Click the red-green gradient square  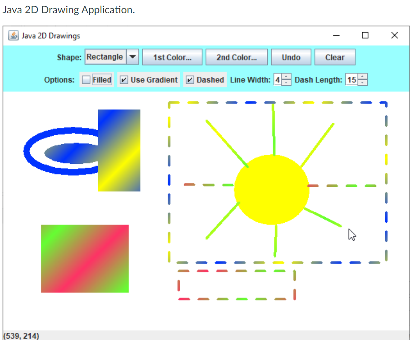[84, 259]
